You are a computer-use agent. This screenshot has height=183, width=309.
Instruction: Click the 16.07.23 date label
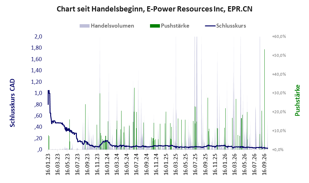77,164
